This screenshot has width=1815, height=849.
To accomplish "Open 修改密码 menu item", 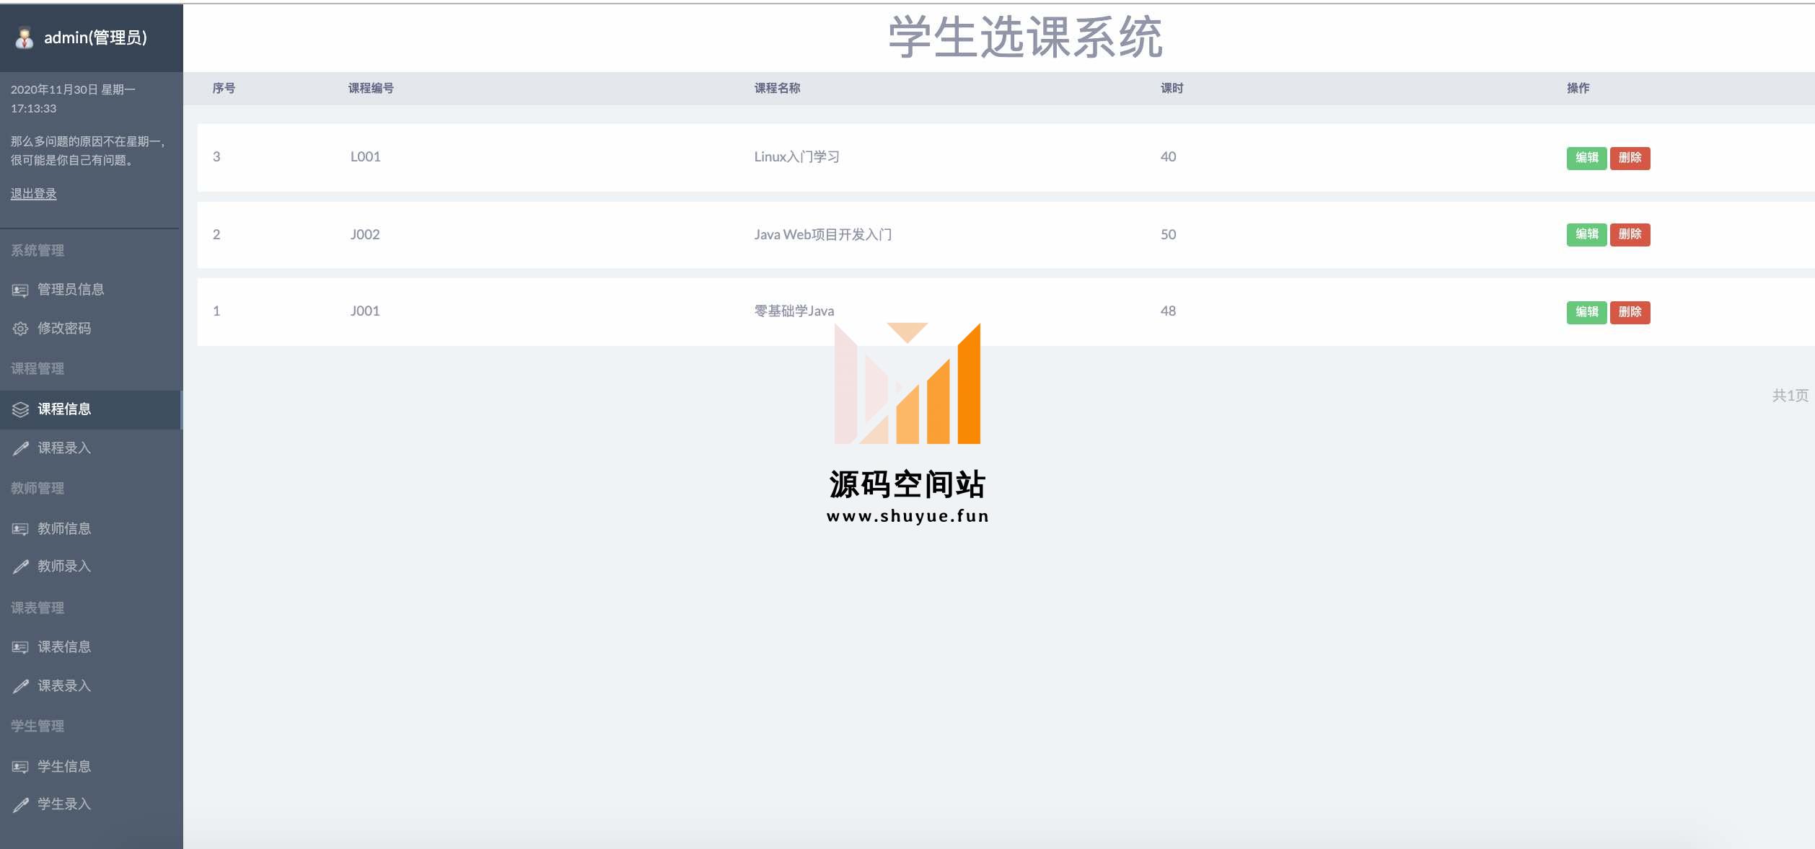I will 91,329.
